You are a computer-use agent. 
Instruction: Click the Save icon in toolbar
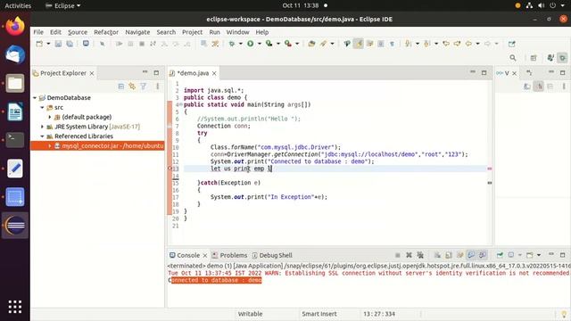58,44
